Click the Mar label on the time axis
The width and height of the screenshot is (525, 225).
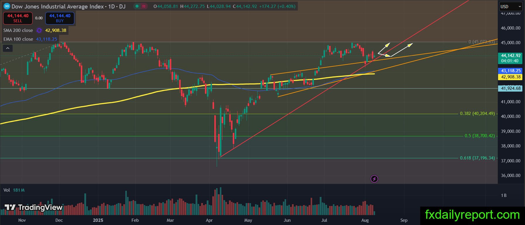(170, 220)
